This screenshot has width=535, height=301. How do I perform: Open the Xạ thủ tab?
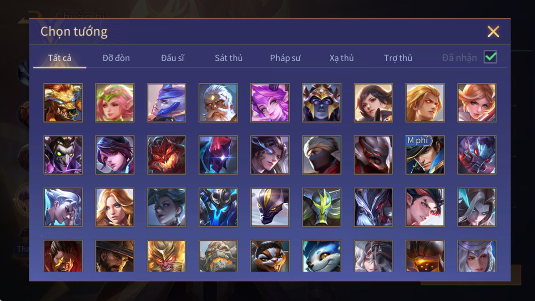coord(341,58)
